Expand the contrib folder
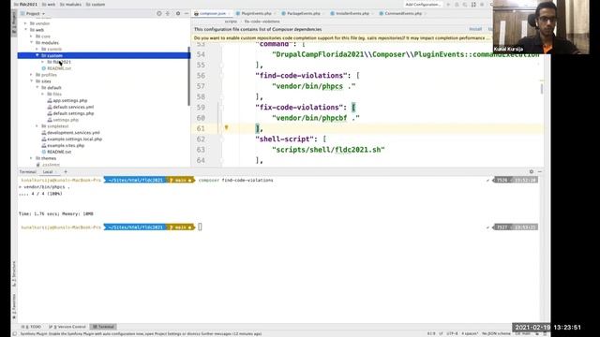This screenshot has height=337, width=600. pos(37,50)
